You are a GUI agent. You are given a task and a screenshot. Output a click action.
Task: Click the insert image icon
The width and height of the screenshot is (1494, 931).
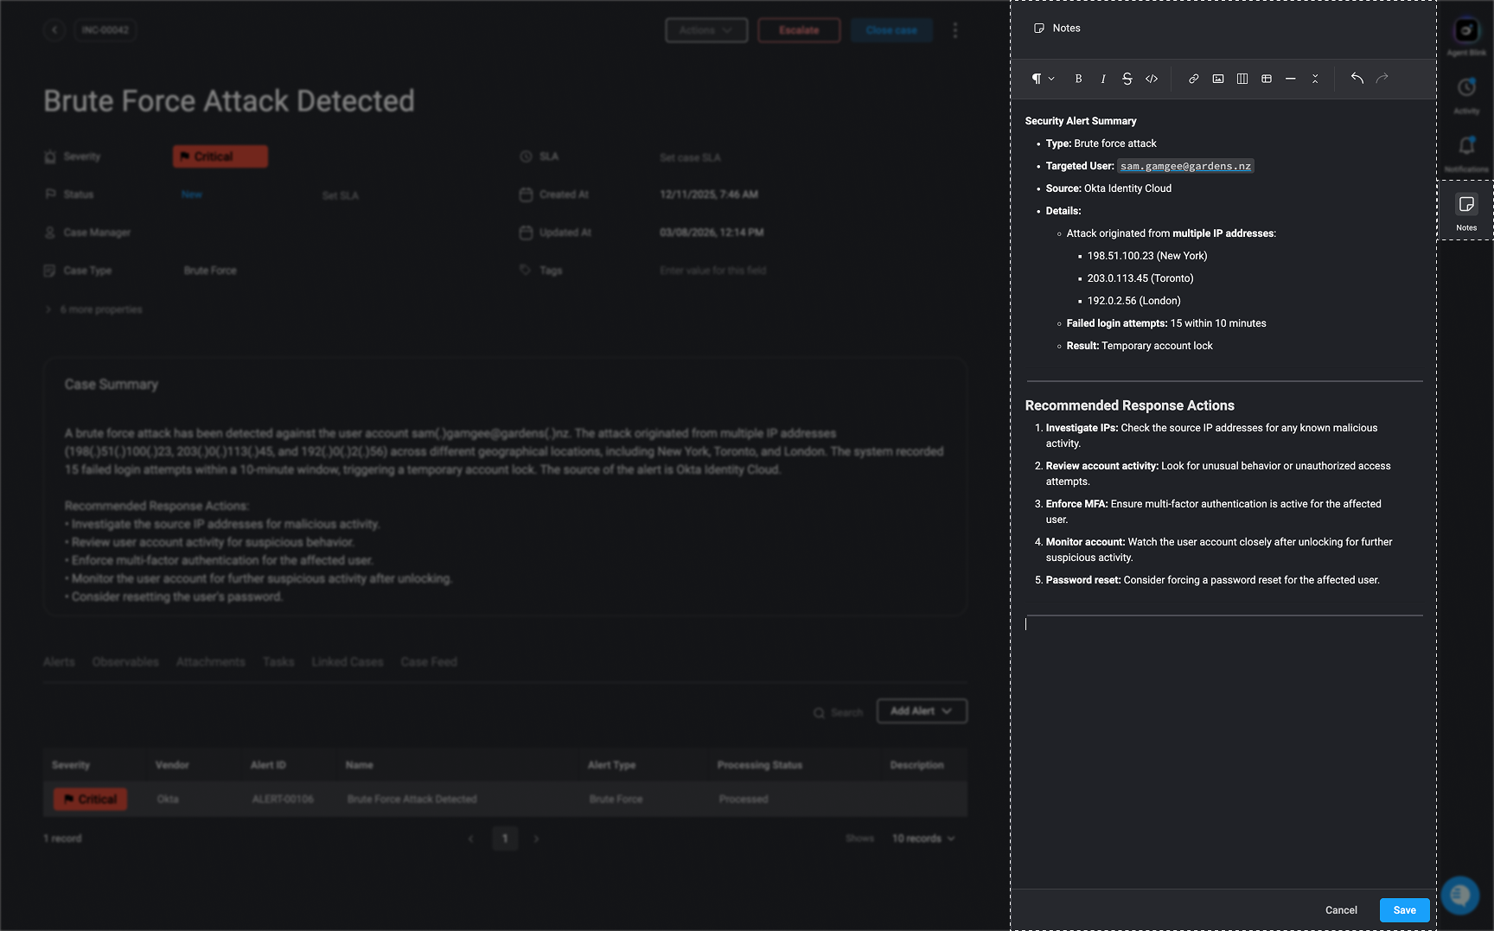point(1217,79)
